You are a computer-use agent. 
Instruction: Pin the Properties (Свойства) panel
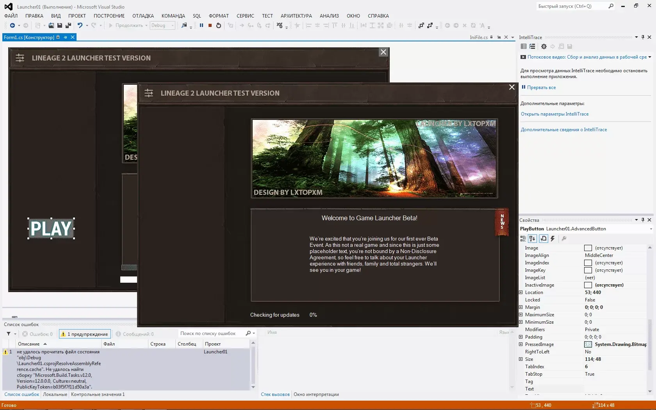coord(643,220)
